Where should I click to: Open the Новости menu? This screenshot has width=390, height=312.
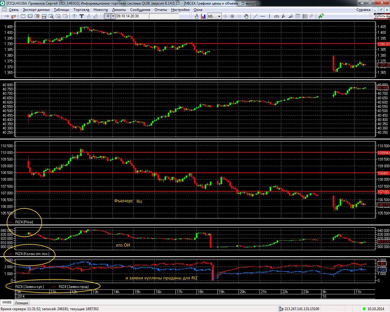101,10
